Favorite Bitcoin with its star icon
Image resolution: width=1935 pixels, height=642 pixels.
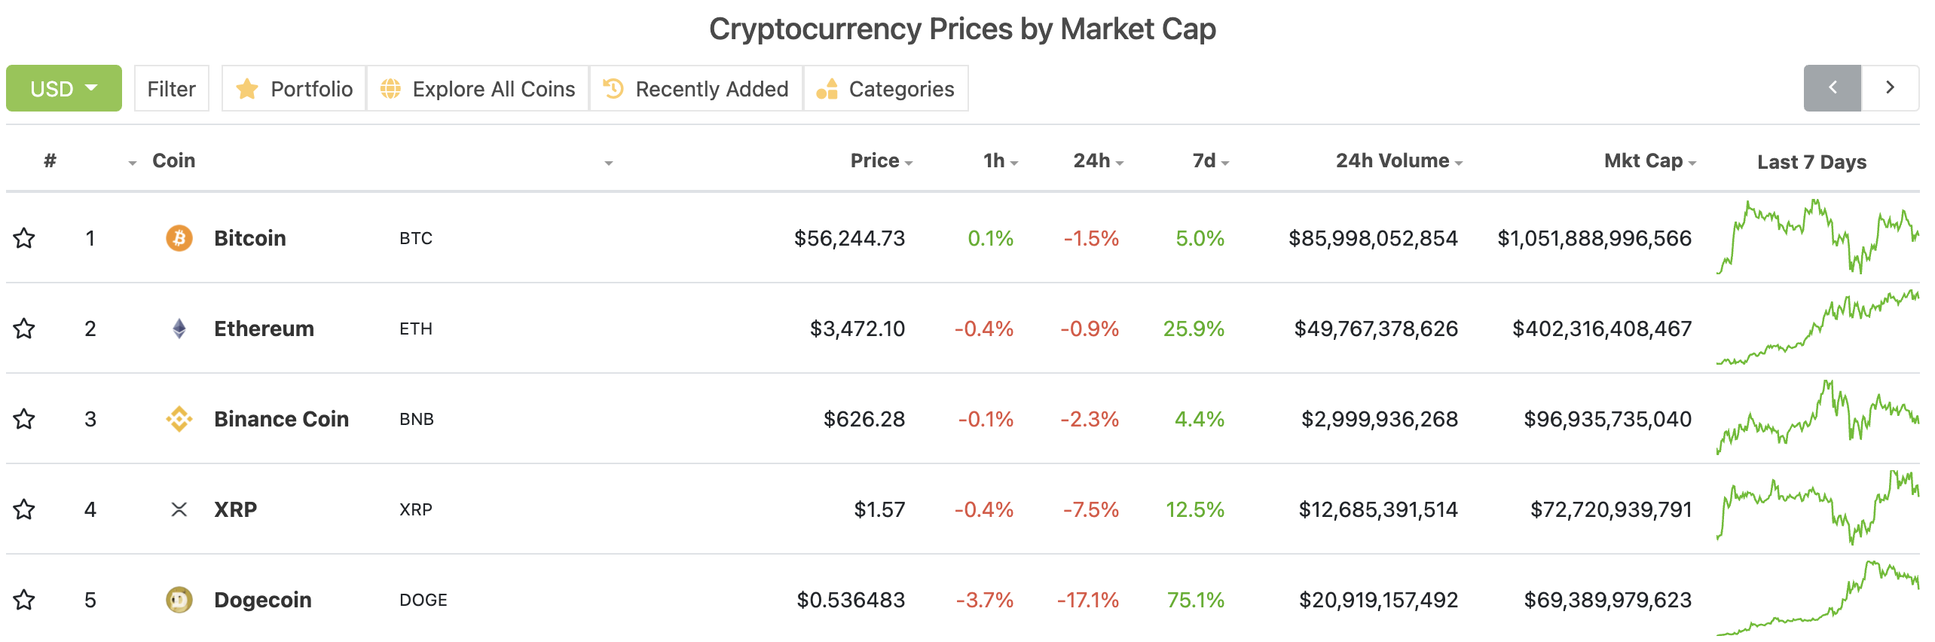(24, 238)
